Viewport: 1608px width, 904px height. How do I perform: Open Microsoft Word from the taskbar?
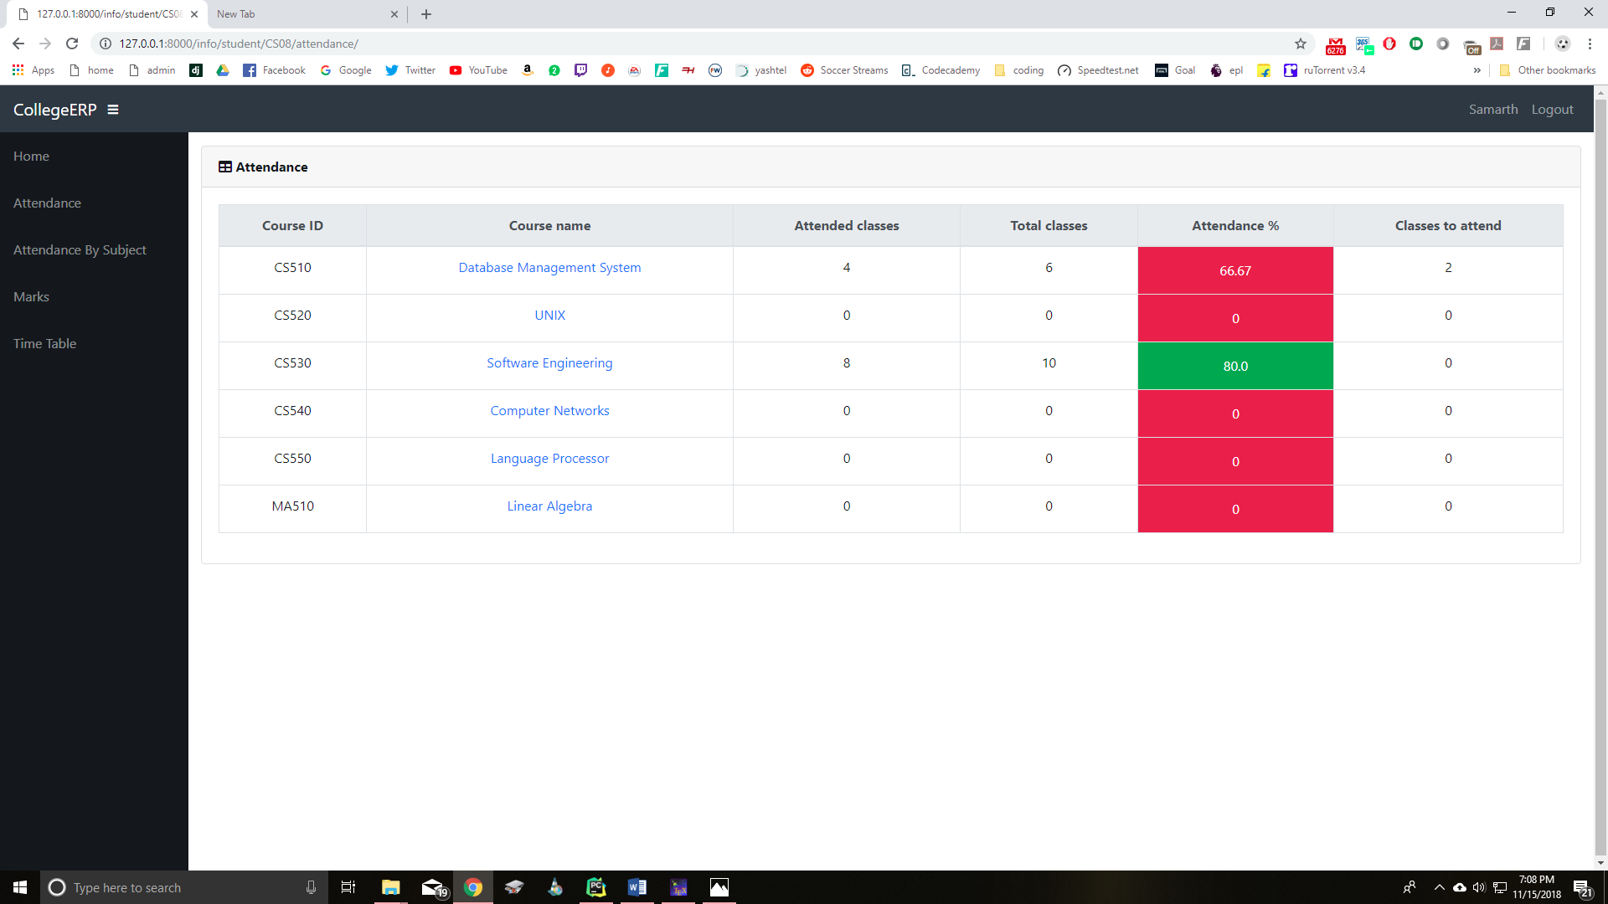pos(636,887)
